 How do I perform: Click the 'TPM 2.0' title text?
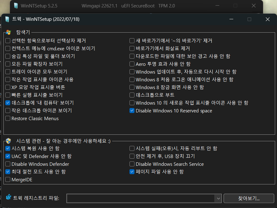click(x=166, y=6)
